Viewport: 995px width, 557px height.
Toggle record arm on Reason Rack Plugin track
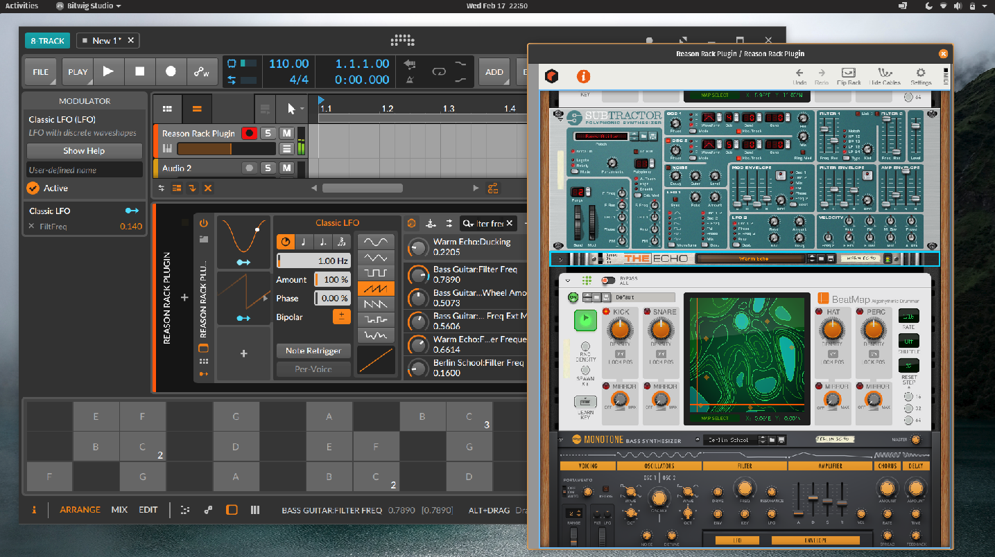[249, 133]
